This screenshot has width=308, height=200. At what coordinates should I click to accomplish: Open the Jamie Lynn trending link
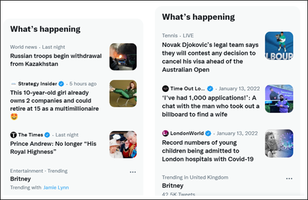tap(56, 188)
